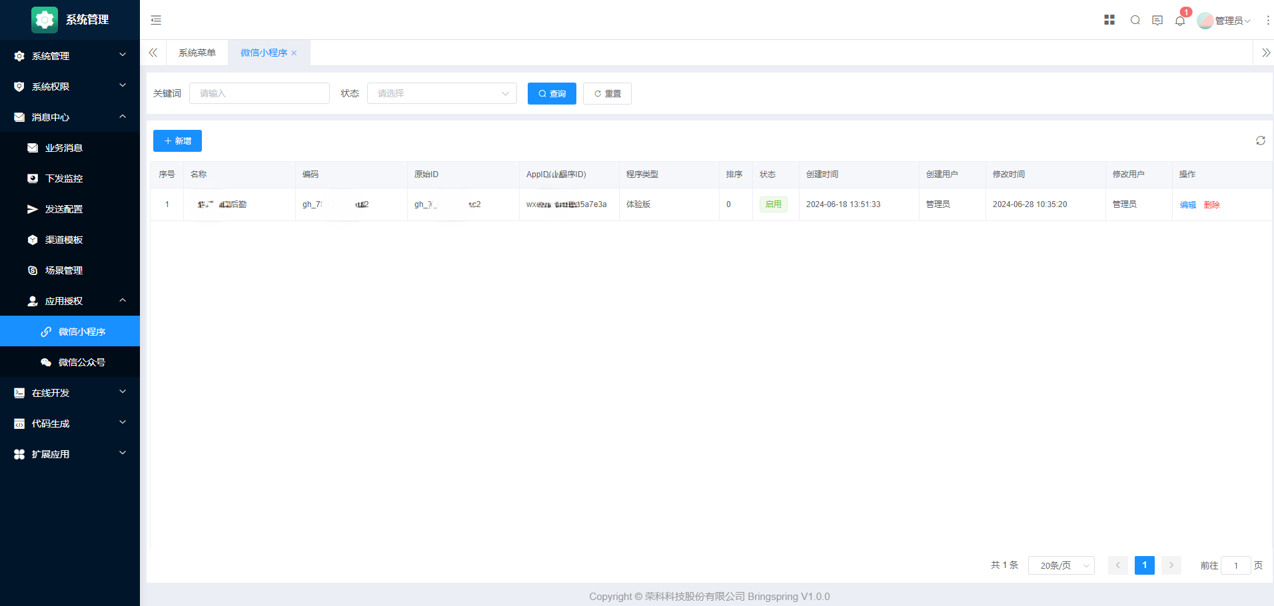Click the 关键词 input field
The image size is (1274, 606).
(x=259, y=93)
